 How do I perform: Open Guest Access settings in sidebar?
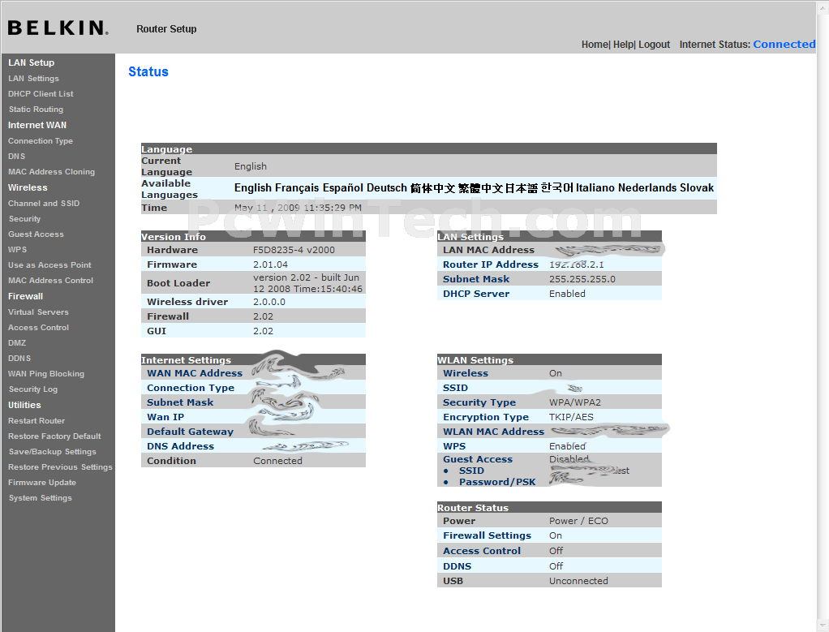pyautogui.click(x=36, y=234)
